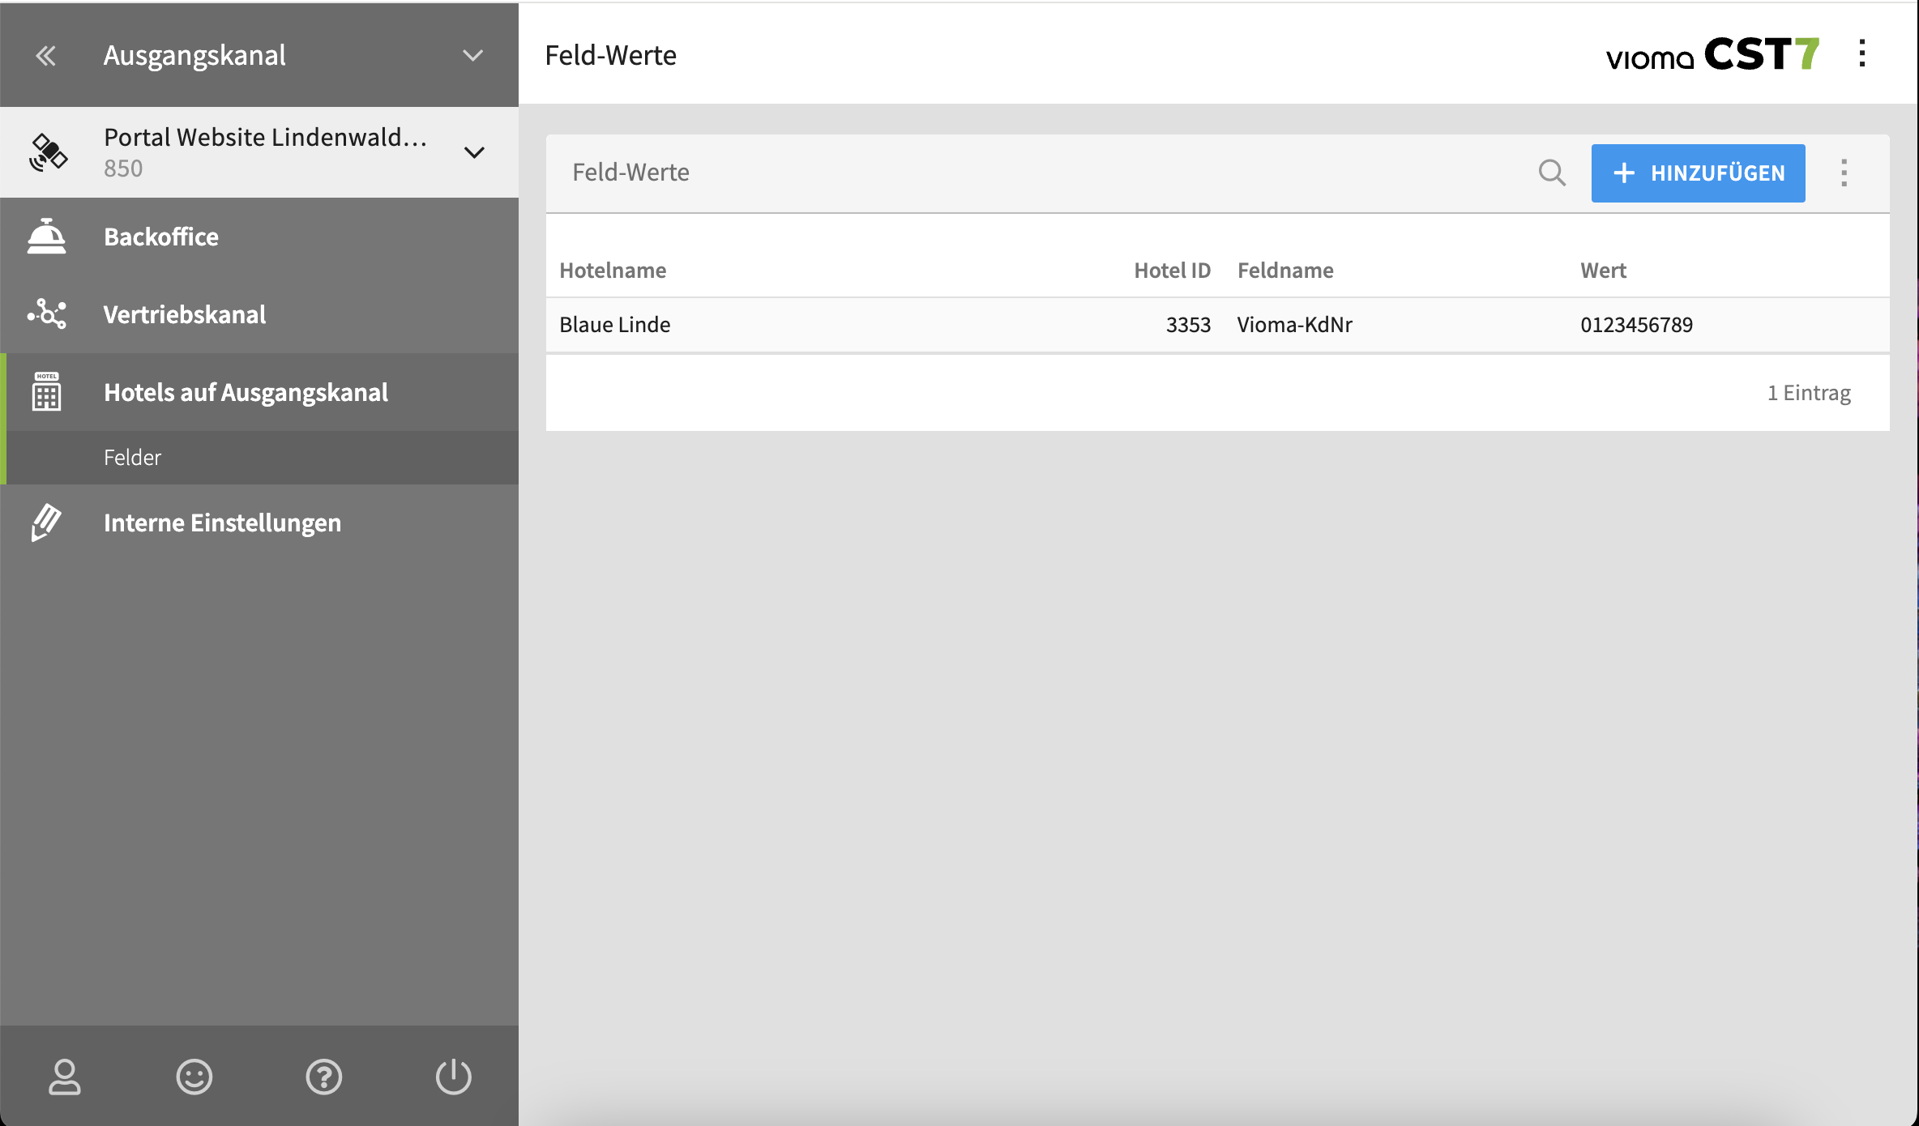1919x1126 pixels.
Task: Sort by Hotelname column header
Action: point(613,270)
